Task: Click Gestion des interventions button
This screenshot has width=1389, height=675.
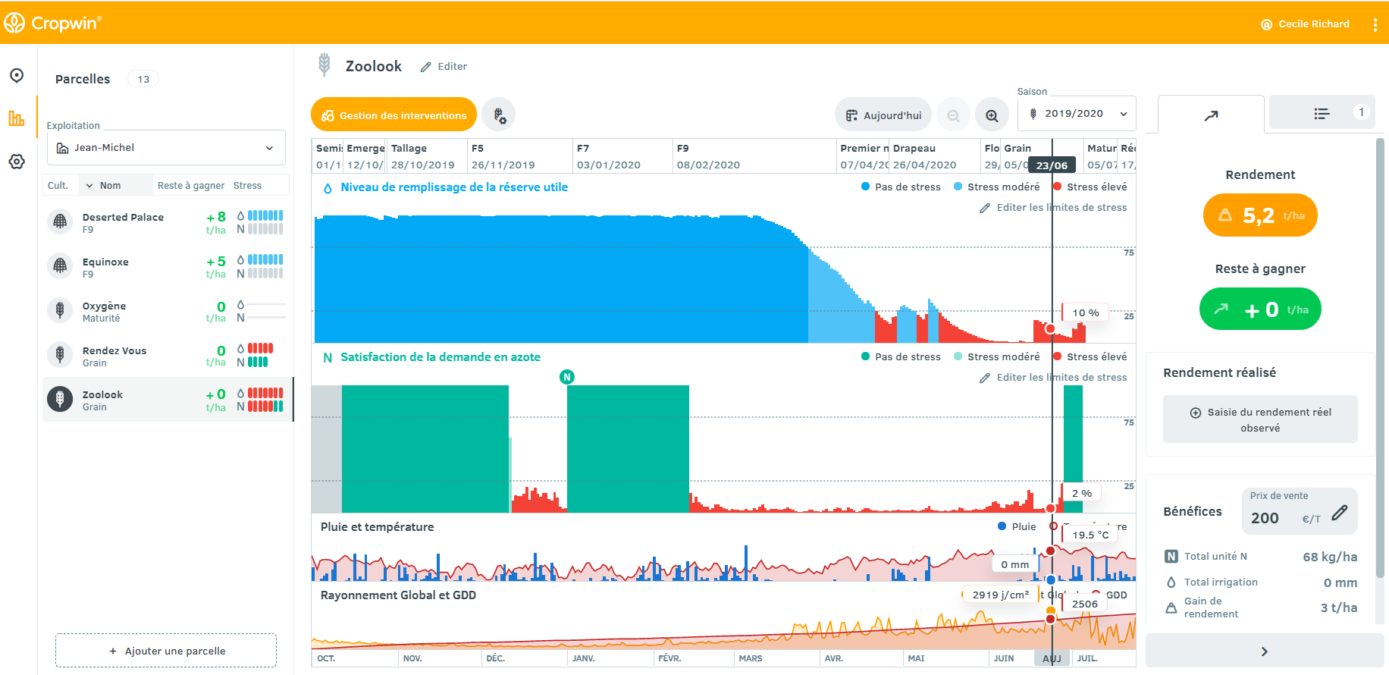Action: [x=393, y=115]
